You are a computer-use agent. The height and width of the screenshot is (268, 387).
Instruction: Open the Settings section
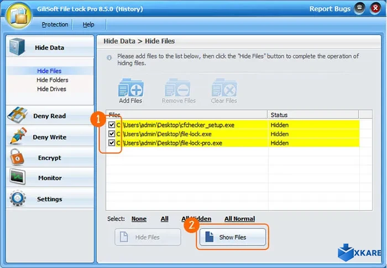pyautogui.click(x=50, y=199)
